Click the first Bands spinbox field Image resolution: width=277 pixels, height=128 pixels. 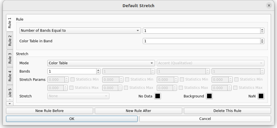[72, 71]
